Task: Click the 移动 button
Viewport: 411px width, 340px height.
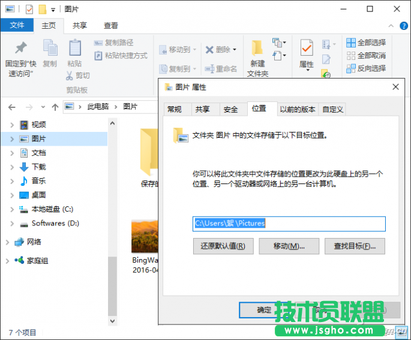Action: 289,246
